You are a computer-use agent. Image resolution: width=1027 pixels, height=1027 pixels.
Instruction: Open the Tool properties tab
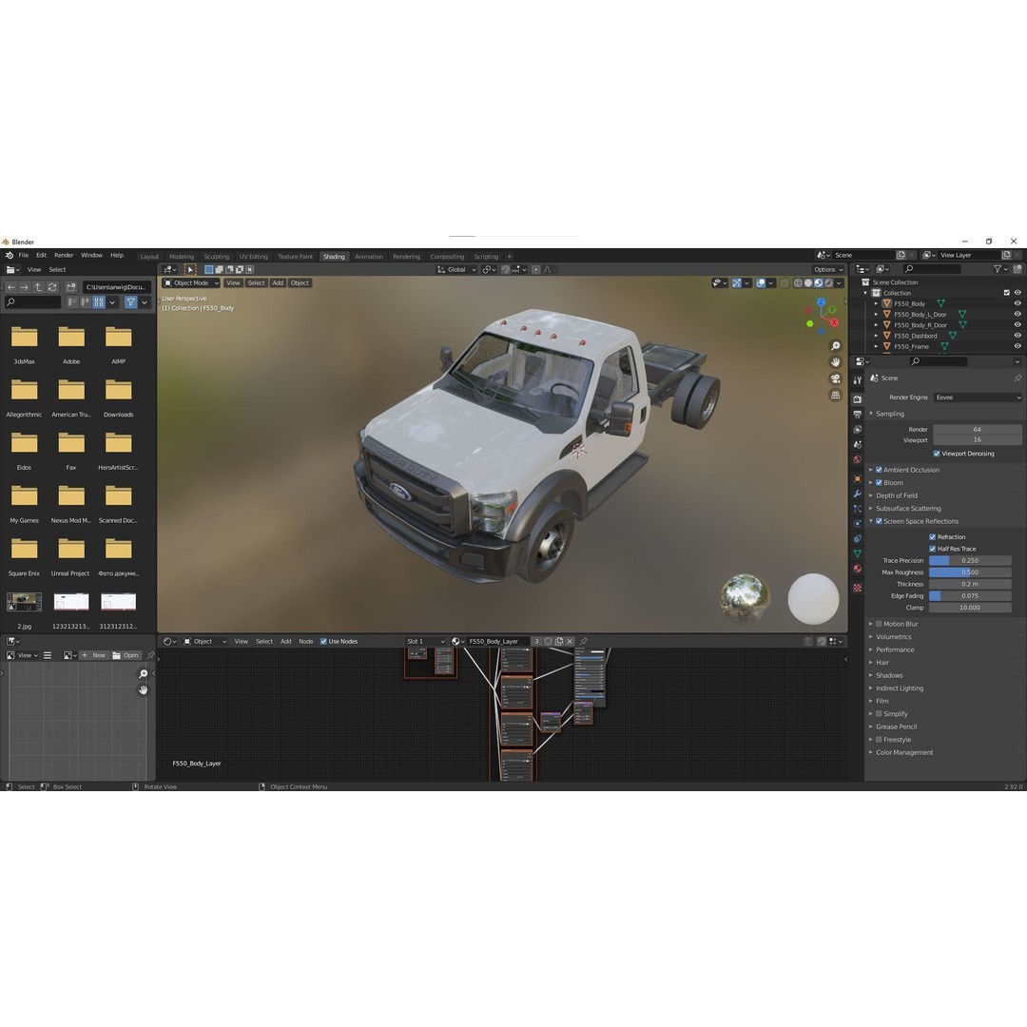(x=858, y=379)
